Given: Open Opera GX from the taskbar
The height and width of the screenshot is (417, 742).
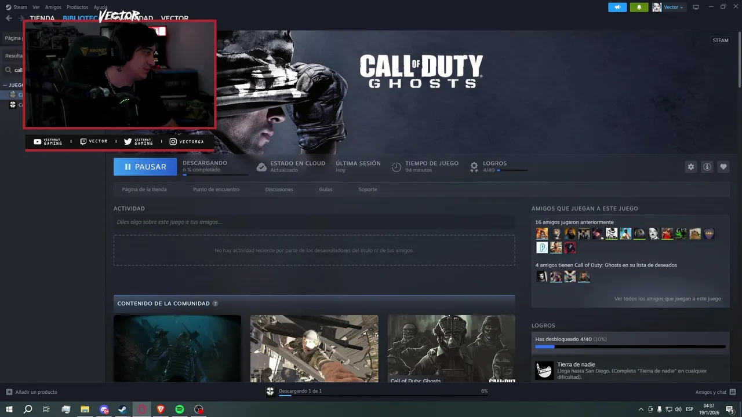Looking at the screenshot, I should (141, 409).
